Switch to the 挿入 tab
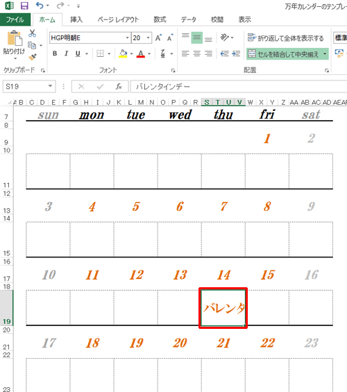347x392 pixels. [76, 19]
